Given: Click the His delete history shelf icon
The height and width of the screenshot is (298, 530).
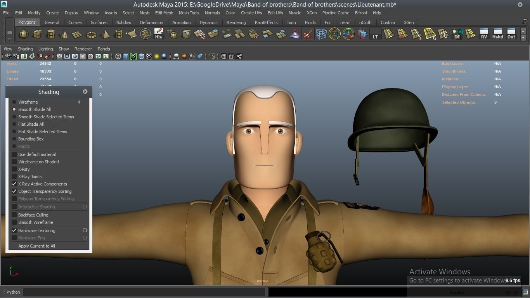Looking at the screenshot, I should point(158,34).
